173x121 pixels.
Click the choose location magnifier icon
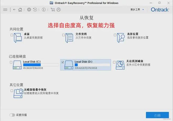[x=121, y=38]
